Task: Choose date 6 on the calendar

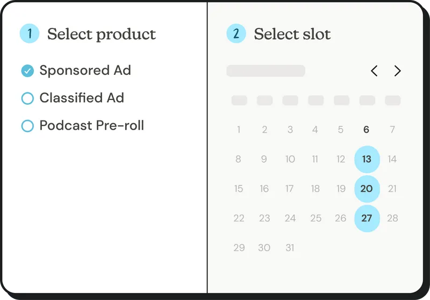Action: pos(367,130)
